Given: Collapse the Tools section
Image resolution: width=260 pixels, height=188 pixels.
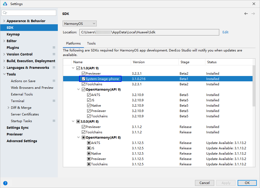Looking at the screenshot, I should point(4,74).
